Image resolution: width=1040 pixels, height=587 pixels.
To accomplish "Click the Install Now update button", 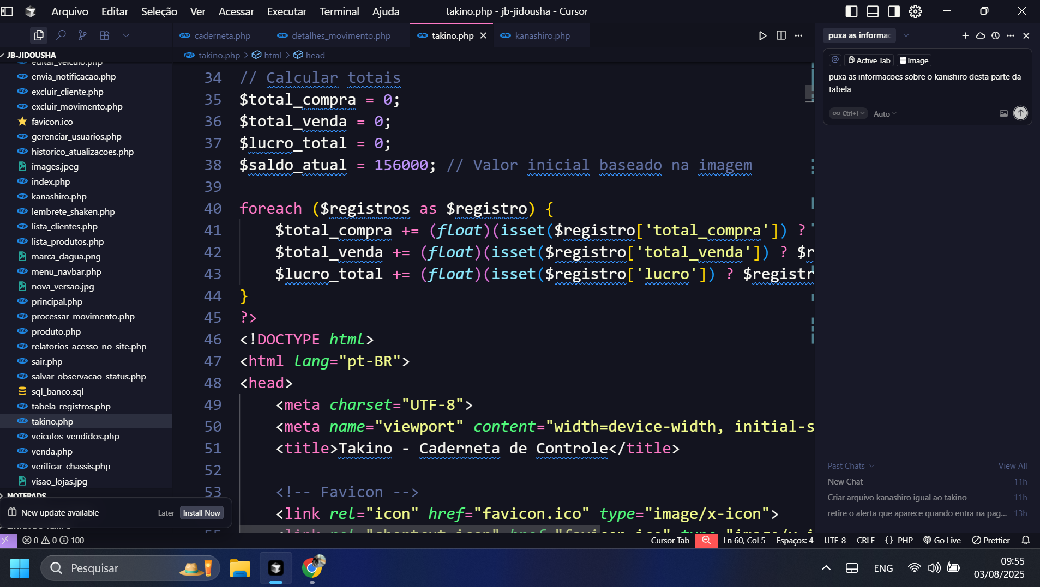I will (x=201, y=513).
